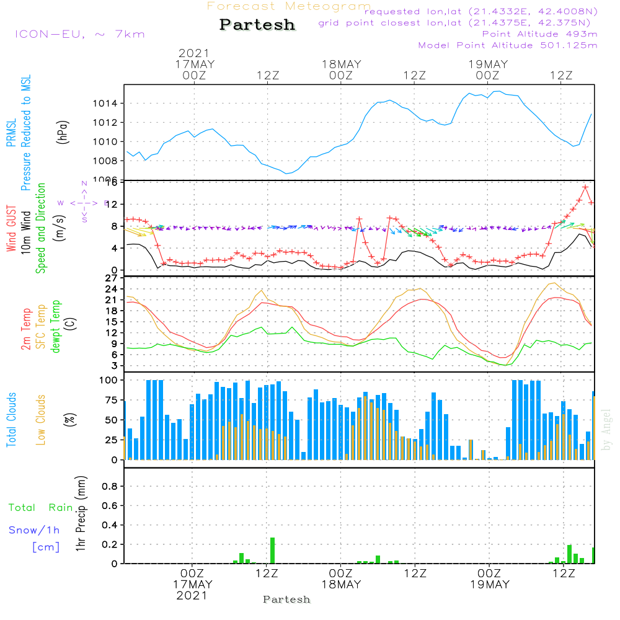Click the top-axis '19MAY' date label
This screenshot has width=620, height=620.
click(488, 64)
